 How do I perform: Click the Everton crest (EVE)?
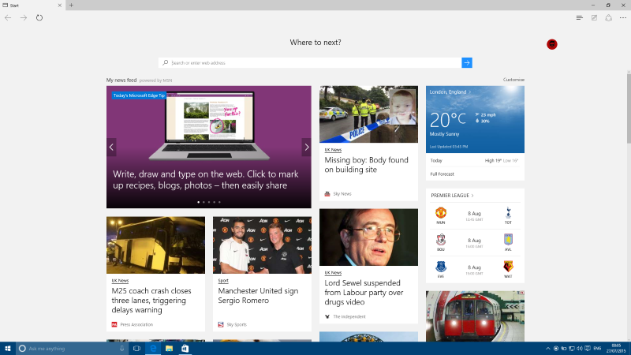click(x=441, y=267)
